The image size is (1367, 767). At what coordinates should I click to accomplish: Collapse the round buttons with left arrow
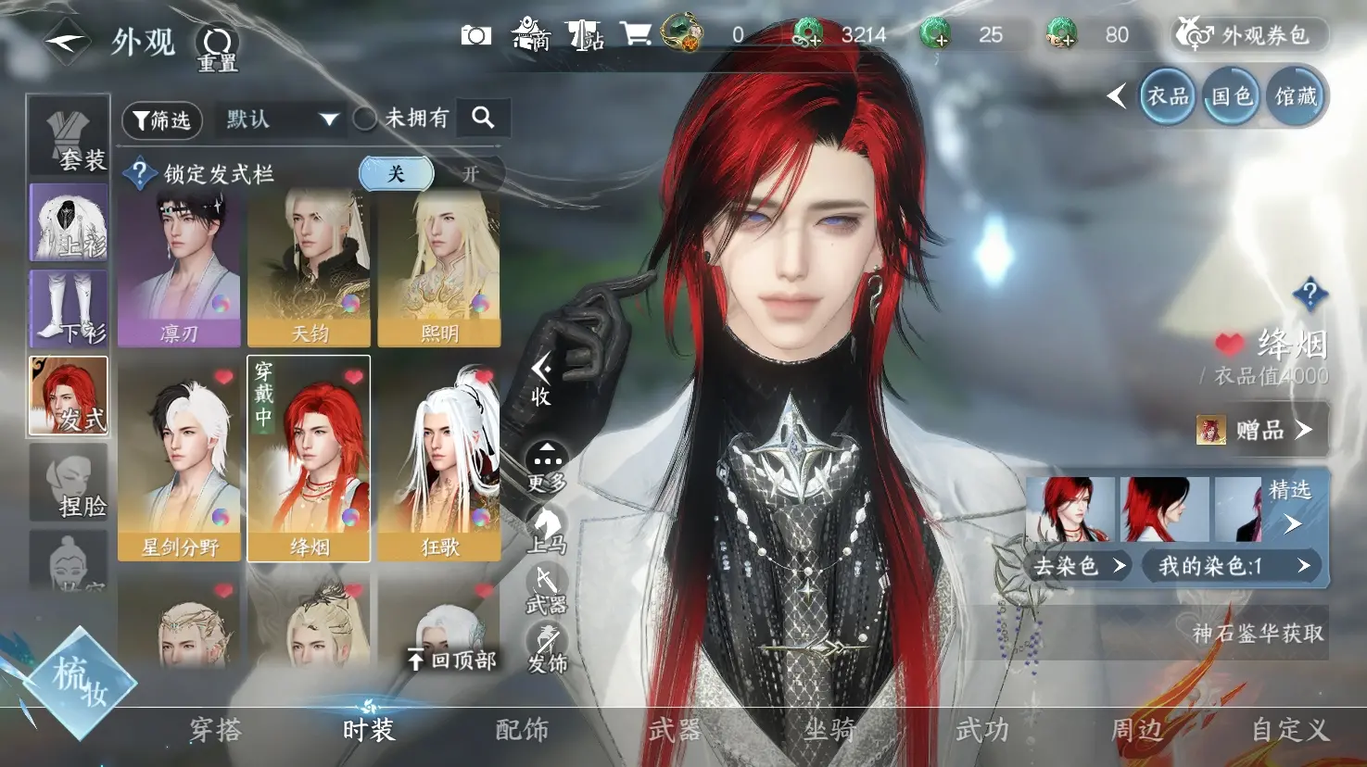coord(1117,95)
